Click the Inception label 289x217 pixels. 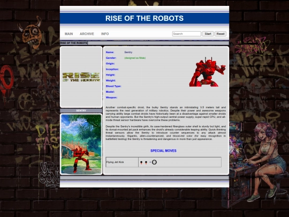coord(112,69)
